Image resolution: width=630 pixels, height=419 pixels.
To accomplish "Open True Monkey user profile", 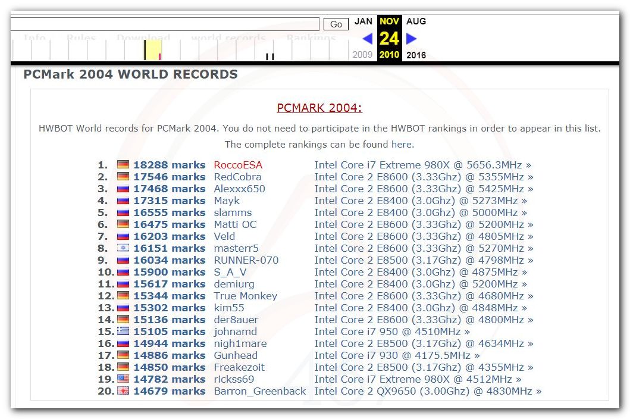I will (246, 296).
